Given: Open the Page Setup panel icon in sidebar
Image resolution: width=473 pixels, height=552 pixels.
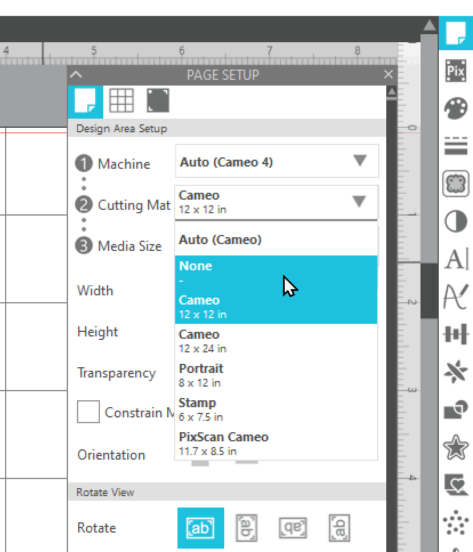Looking at the screenshot, I should coord(456,33).
